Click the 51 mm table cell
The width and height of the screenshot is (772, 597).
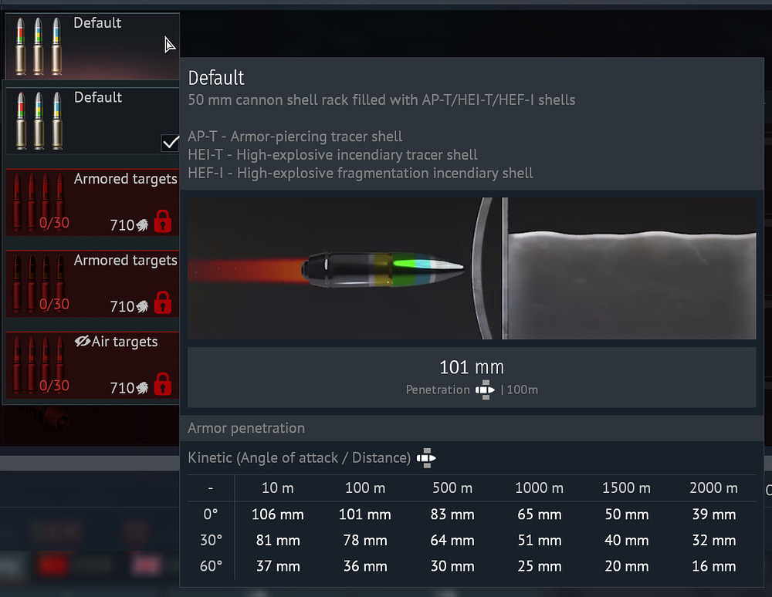click(539, 541)
